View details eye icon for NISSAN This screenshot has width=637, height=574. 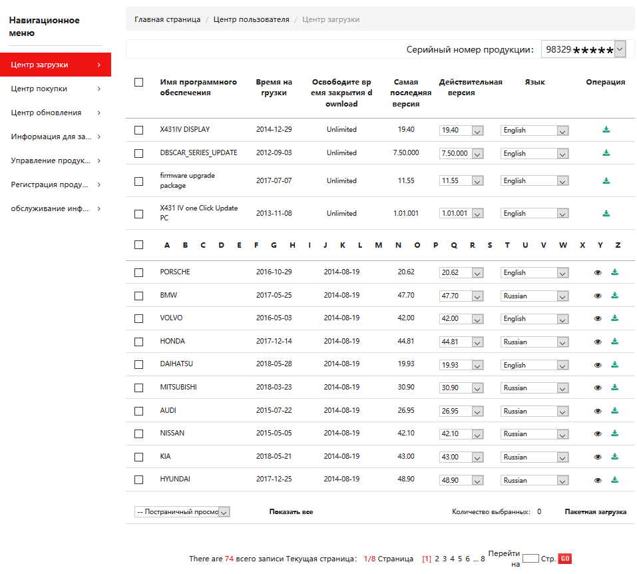[598, 433]
